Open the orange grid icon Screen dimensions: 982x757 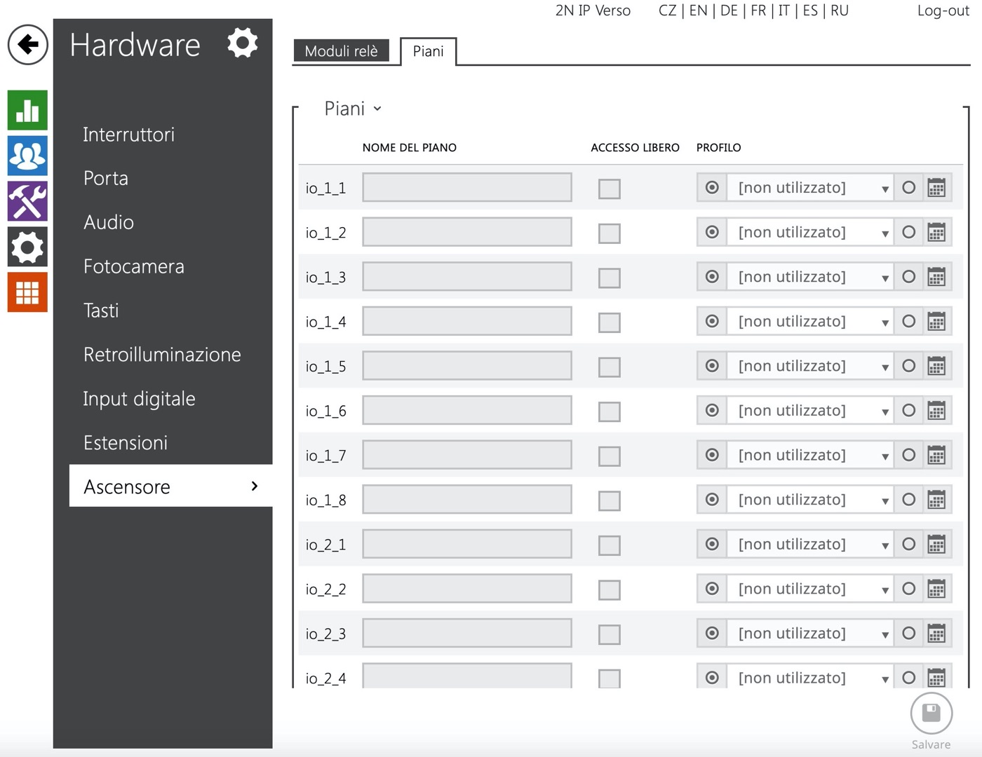27,292
